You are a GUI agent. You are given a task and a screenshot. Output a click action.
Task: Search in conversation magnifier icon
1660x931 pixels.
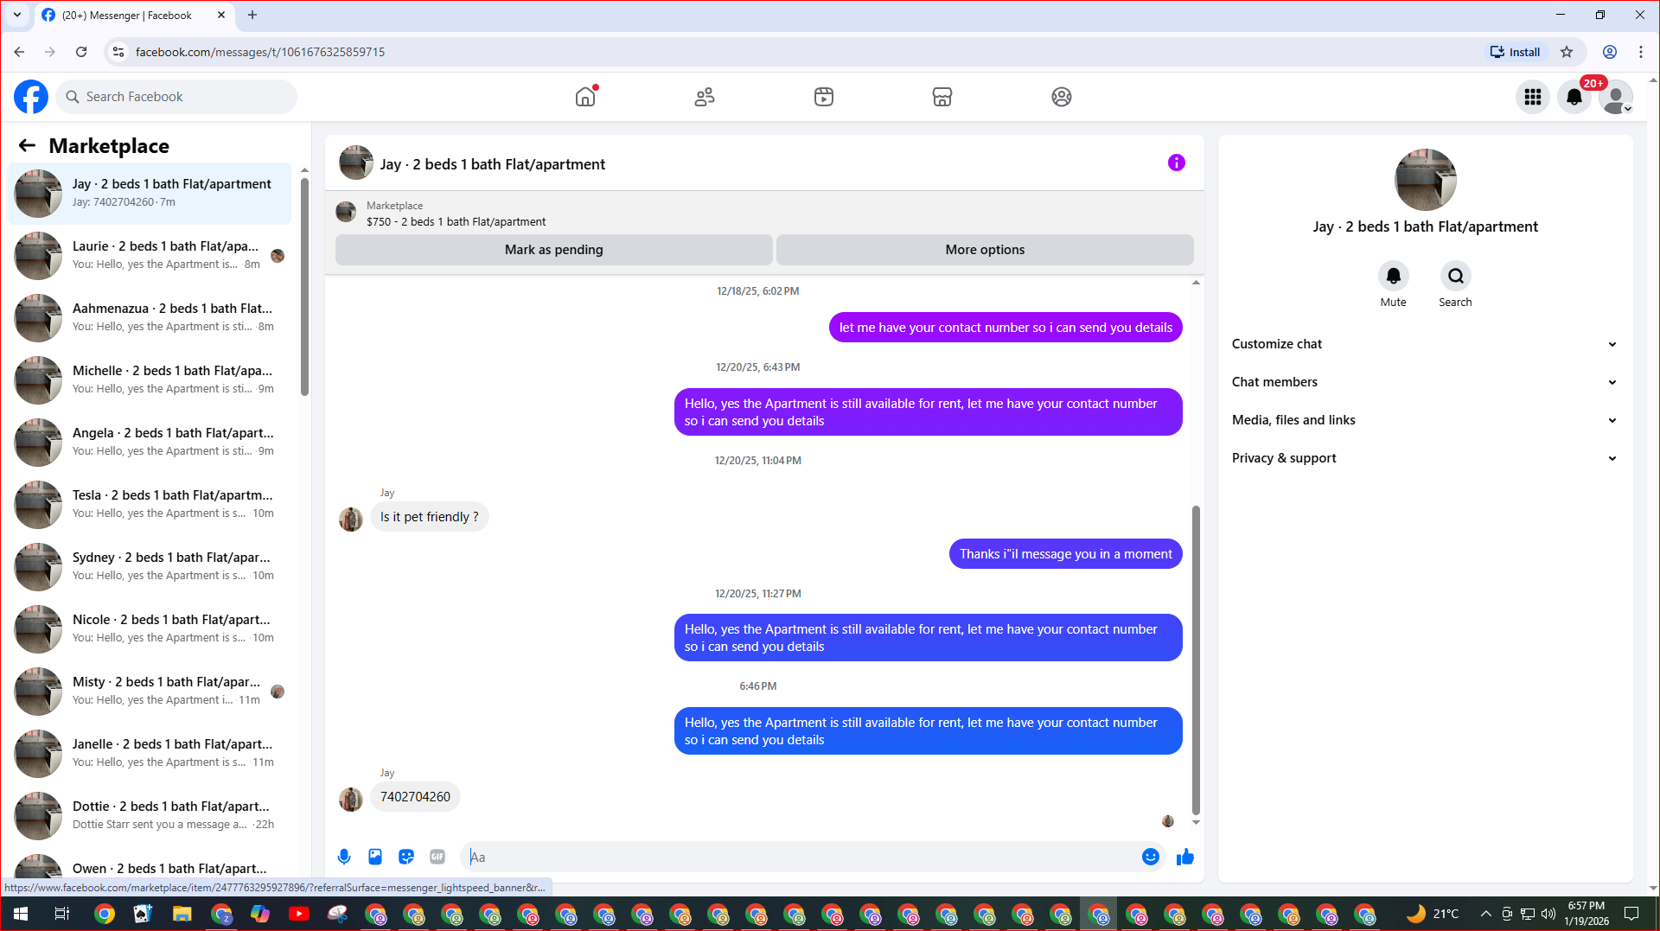(x=1455, y=276)
